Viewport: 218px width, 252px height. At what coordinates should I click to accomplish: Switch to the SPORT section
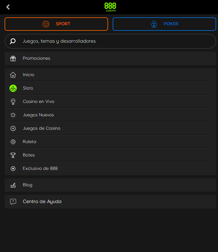point(56,24)
